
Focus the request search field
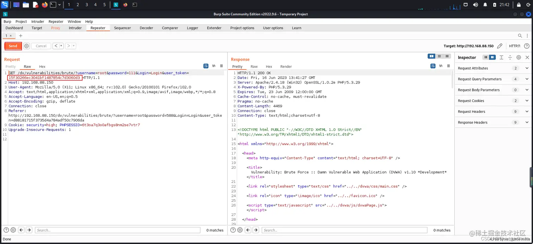point(118,230)
